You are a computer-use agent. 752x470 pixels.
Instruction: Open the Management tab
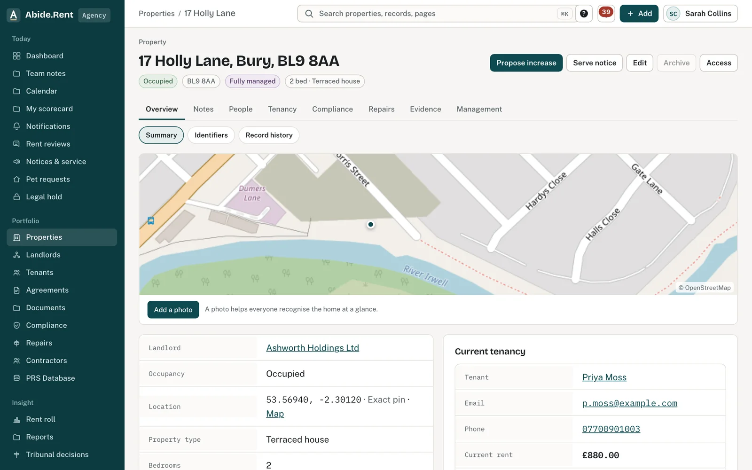479,109
